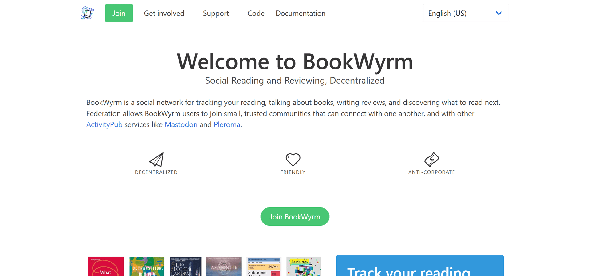Click the BookWyrm logo icon
The height and width of the screenshot is (276, 590).
[x=87, y=13]
